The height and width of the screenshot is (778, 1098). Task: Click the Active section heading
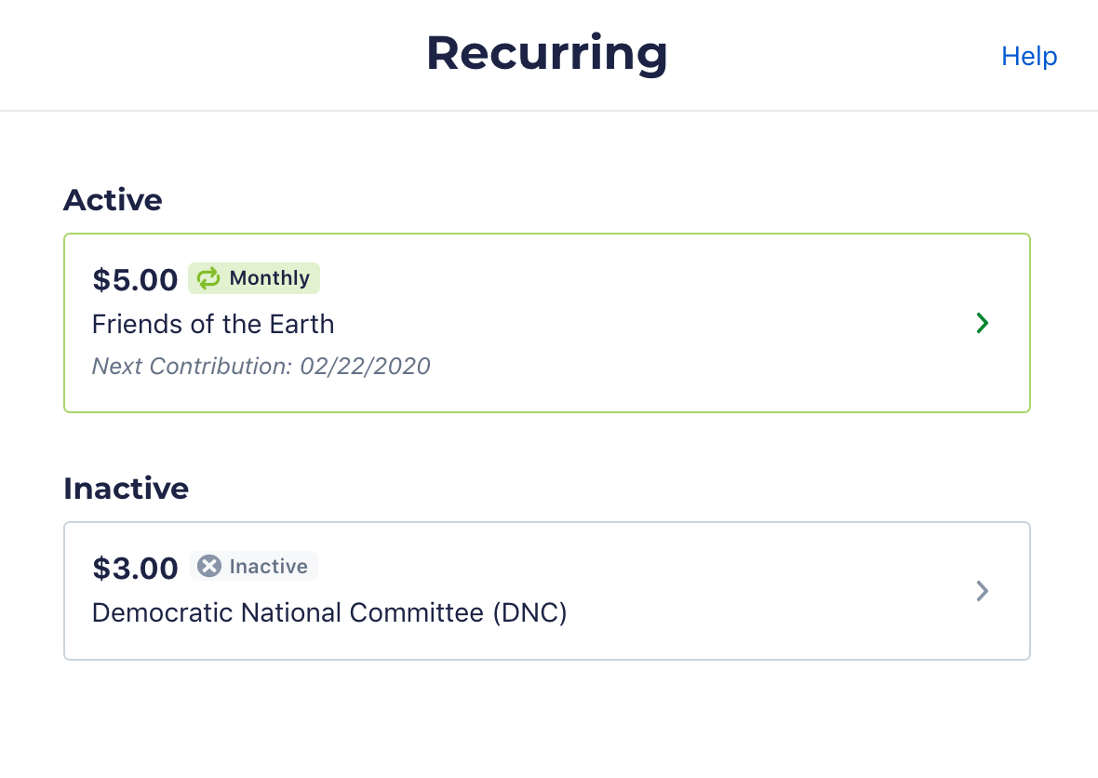(x=113, y=200)
